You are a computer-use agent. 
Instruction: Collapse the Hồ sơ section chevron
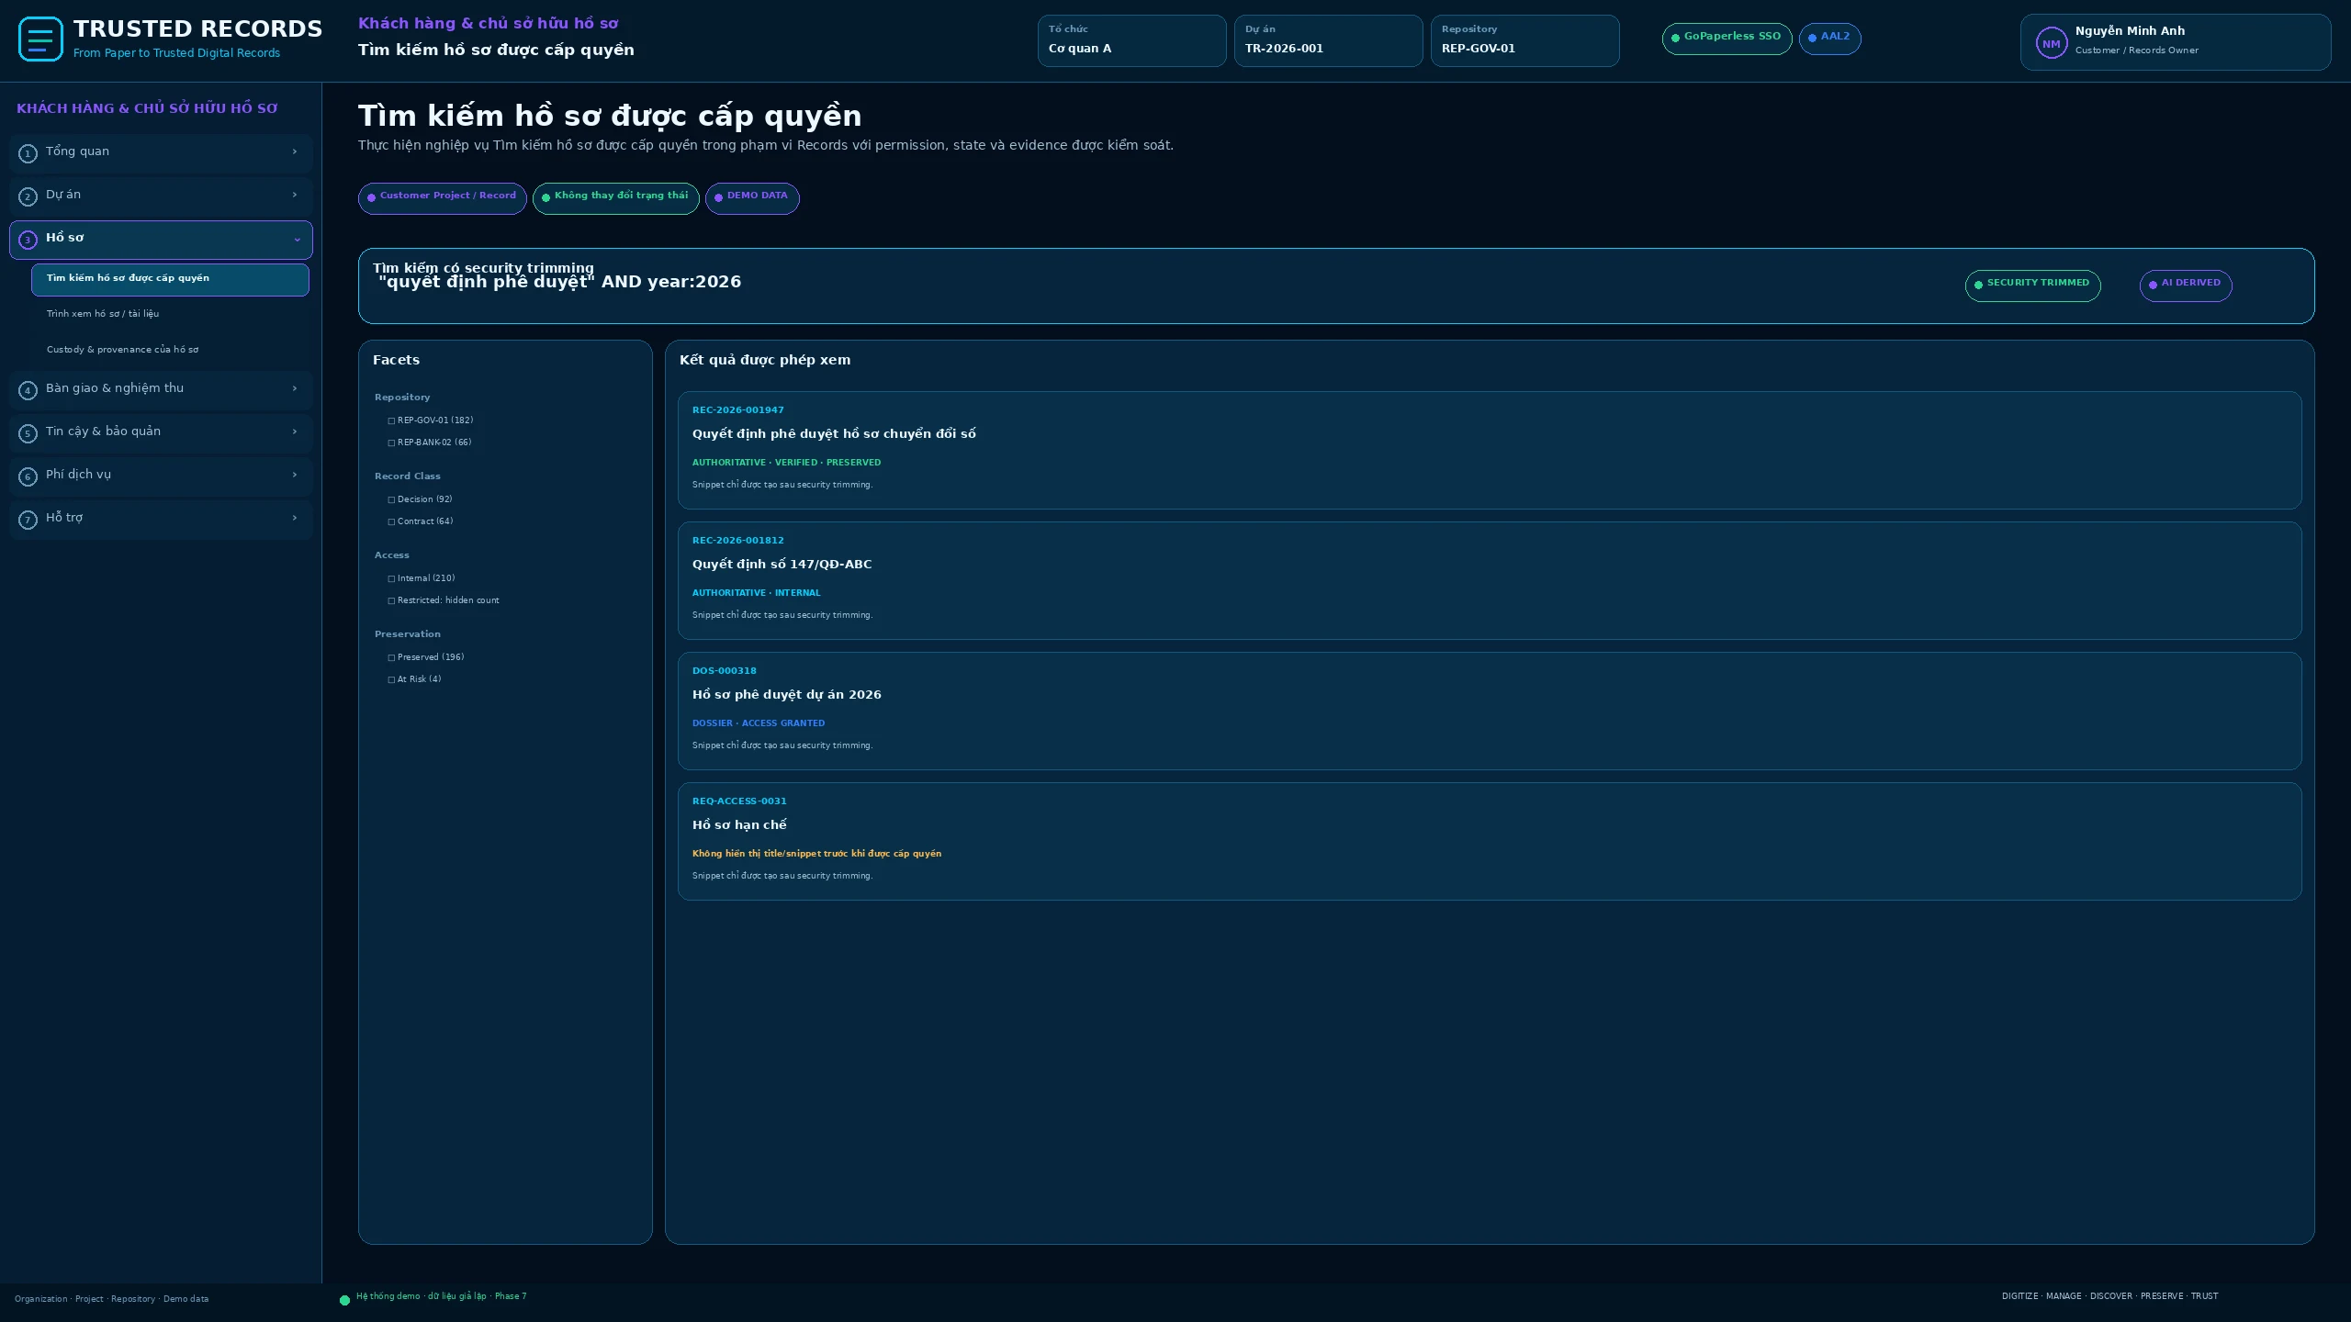297,240
